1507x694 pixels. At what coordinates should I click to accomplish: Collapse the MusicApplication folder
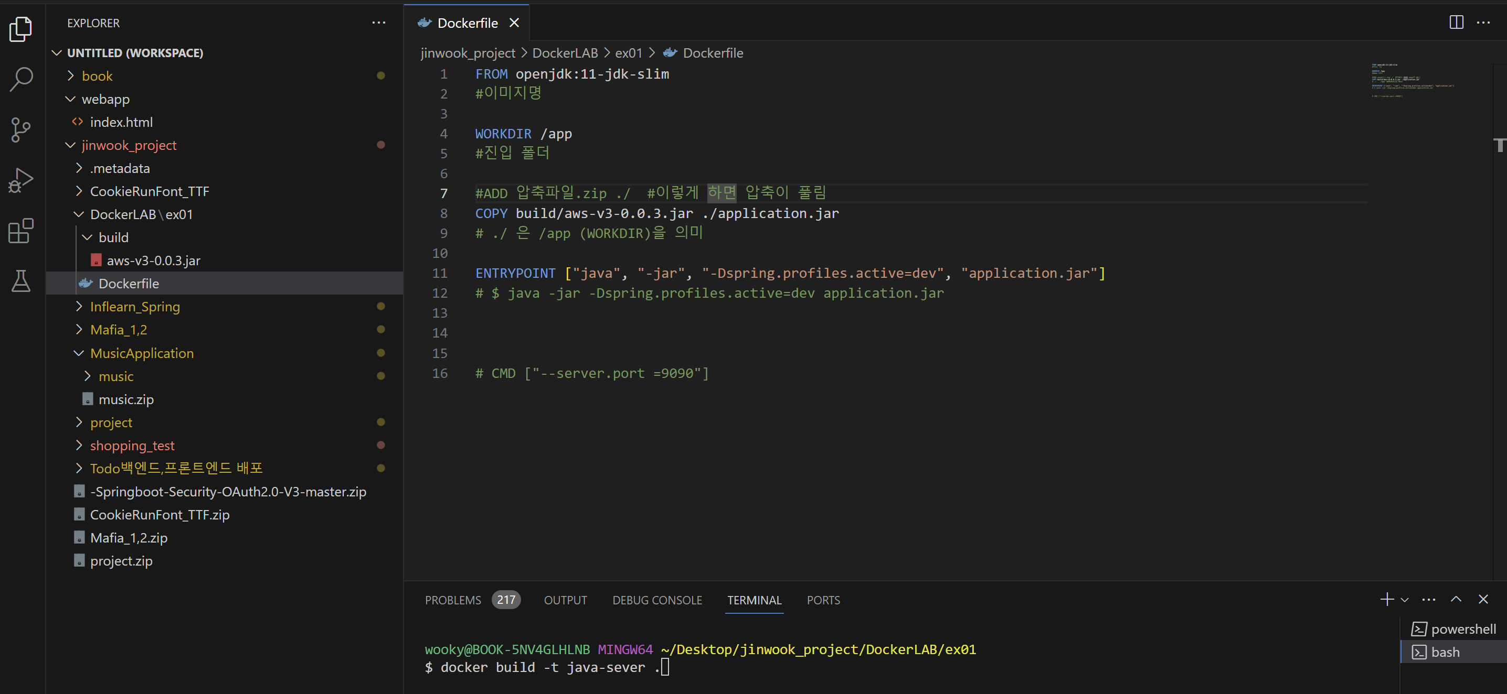tap(142, 353)
